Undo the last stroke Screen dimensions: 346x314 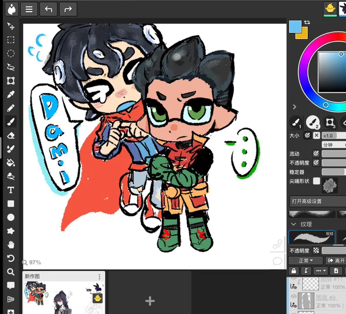pyautogui.click(x=48, y=9)
